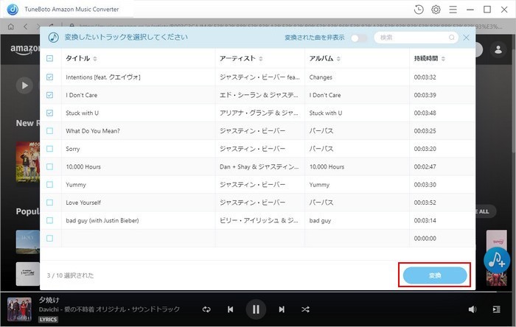The height and width of the screenshot is (327, 516).
Task: Sort by タイトル column arrows
Action: click(95, 59)
